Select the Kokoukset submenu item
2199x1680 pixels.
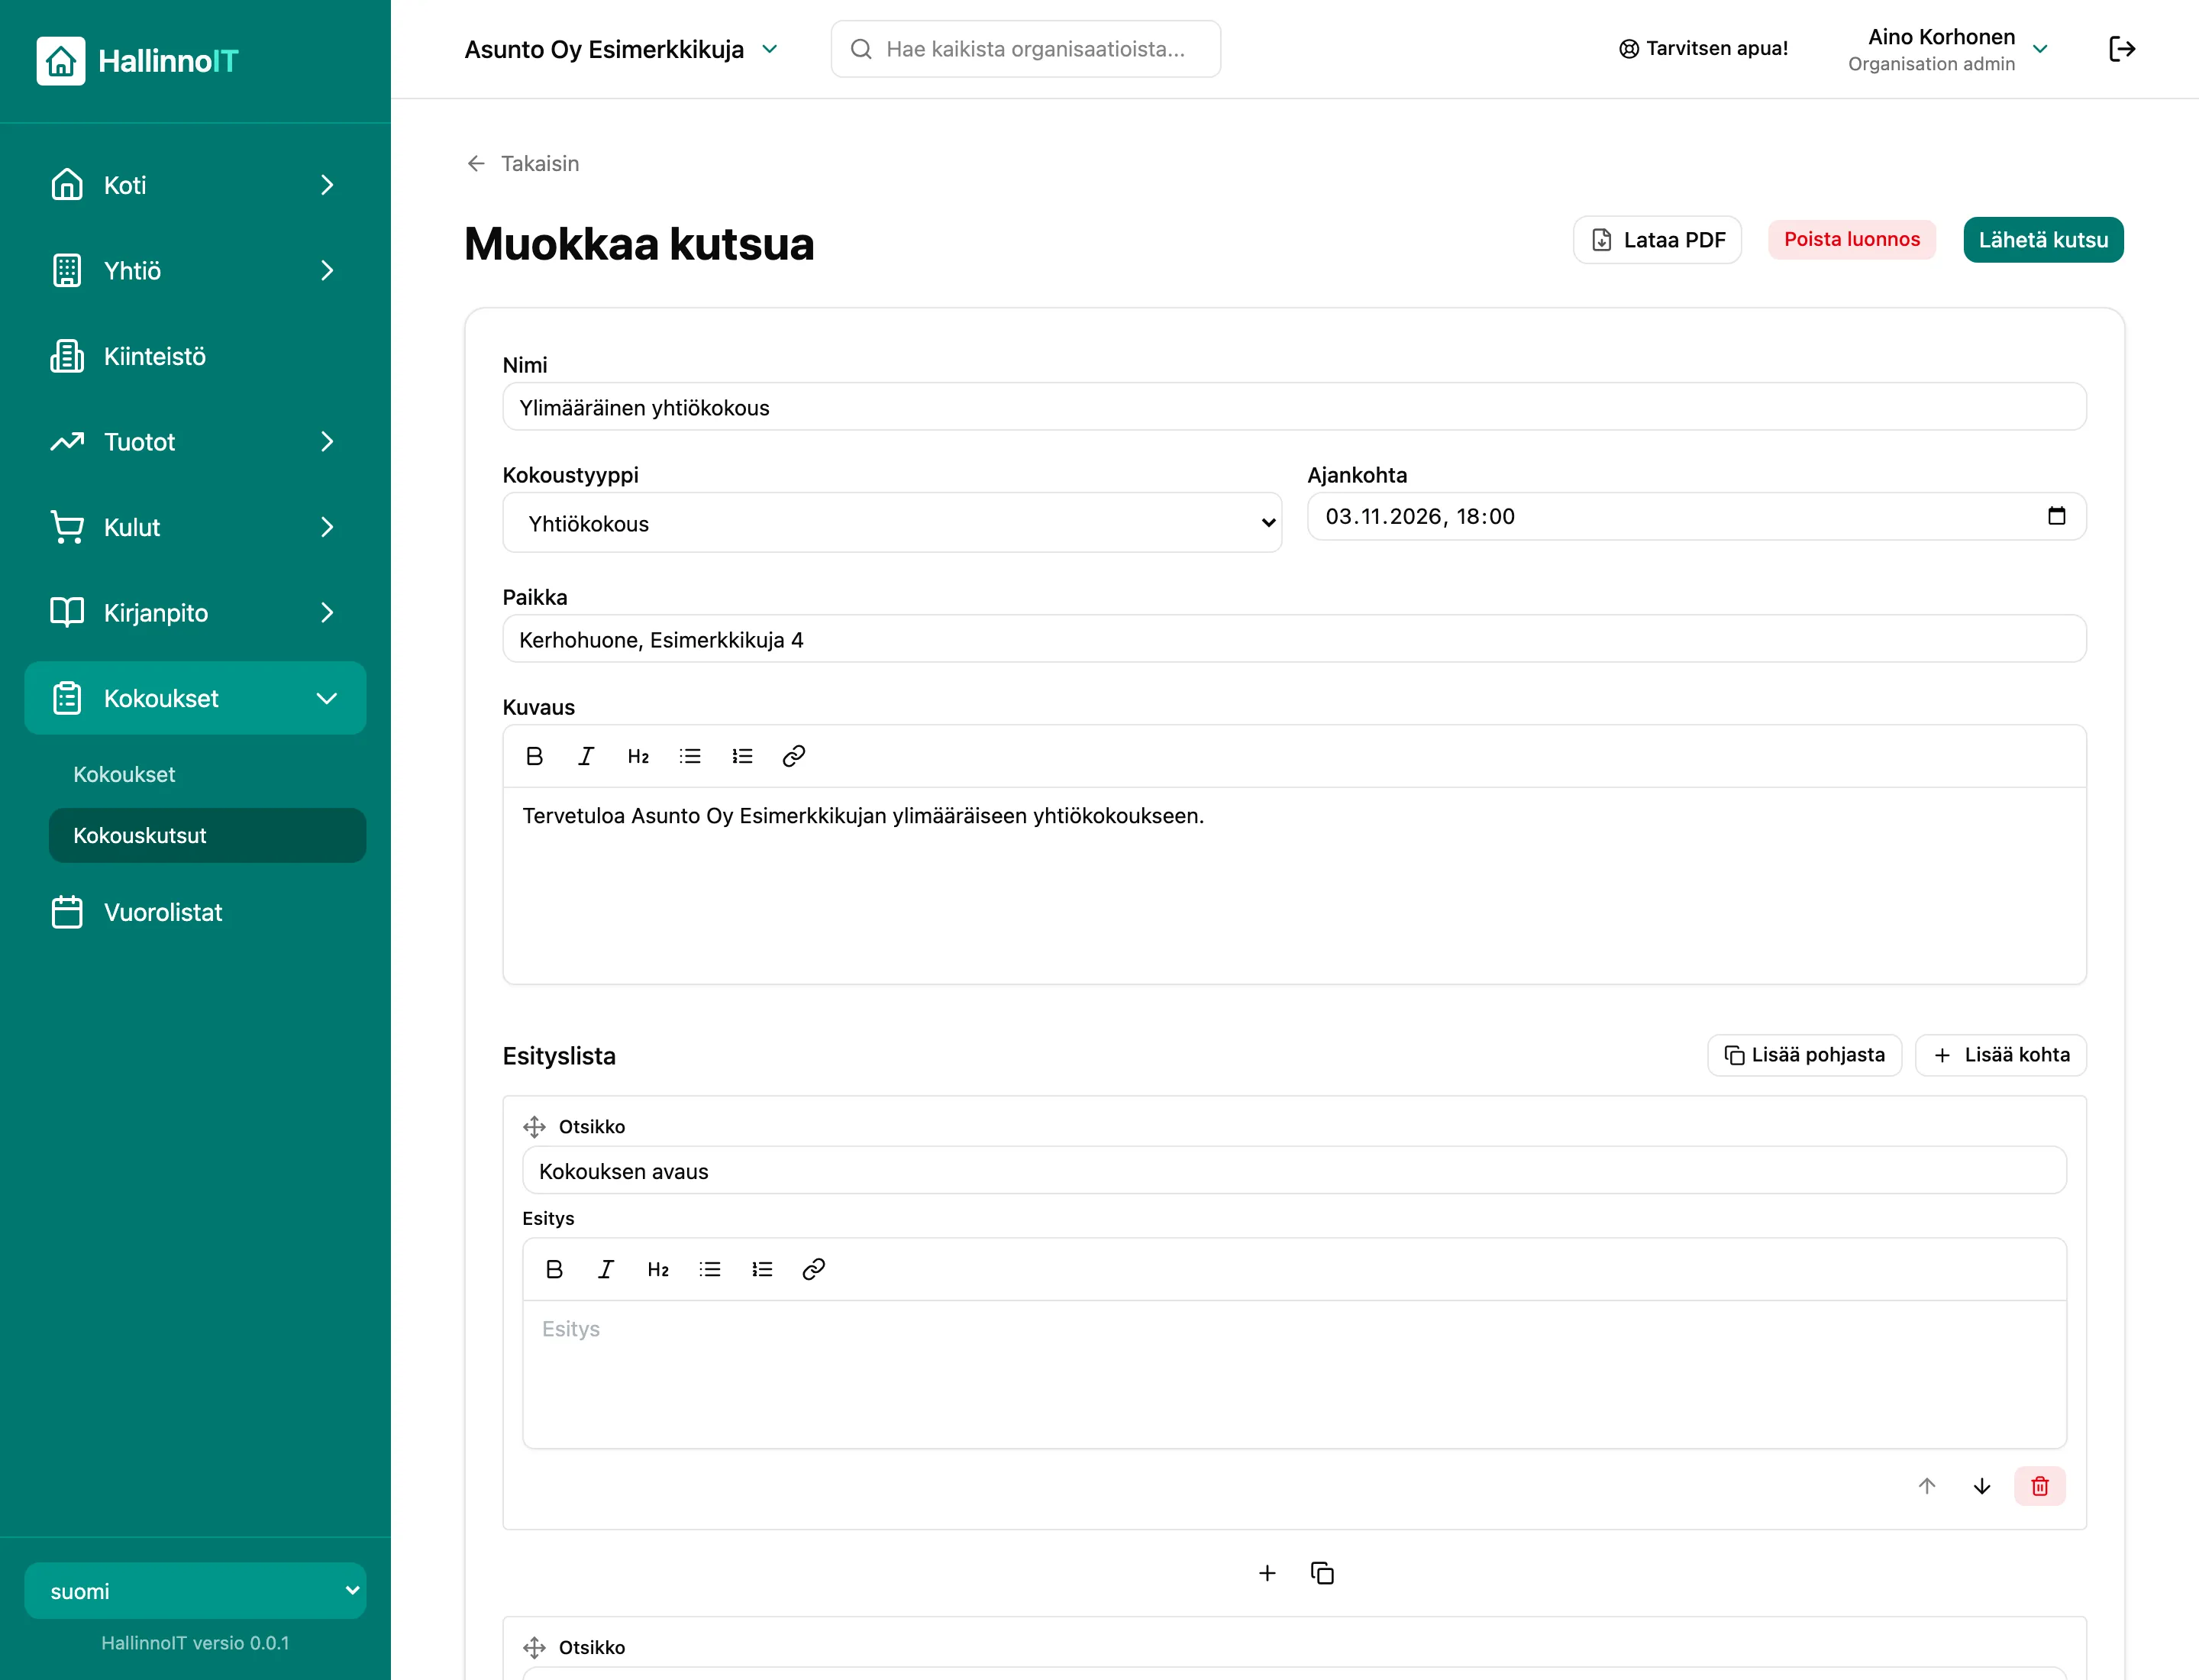pyautogui.click(x=207, y=774)
